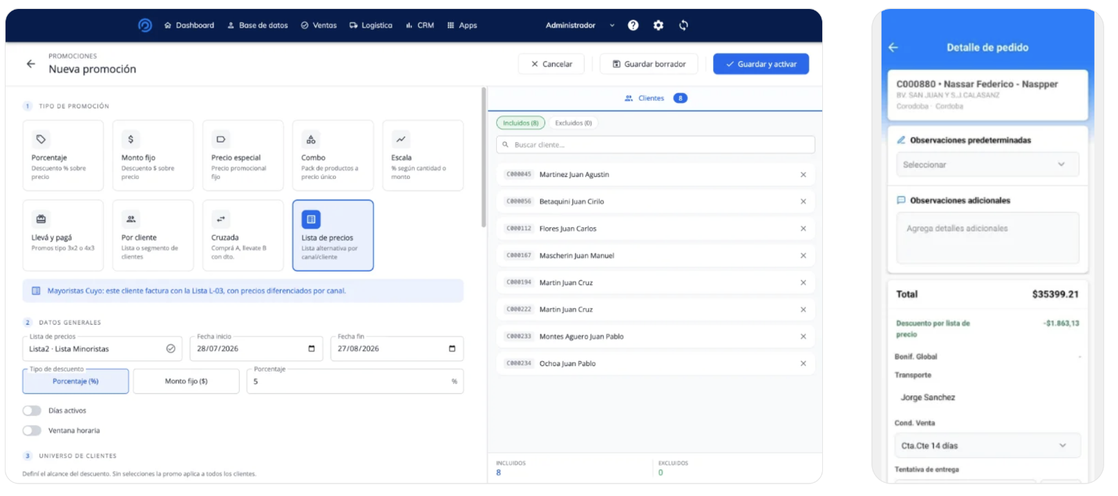This screenshot has width=1118, height=496.
Task: Open the Lista de precios selector
Action: (102, 349)
